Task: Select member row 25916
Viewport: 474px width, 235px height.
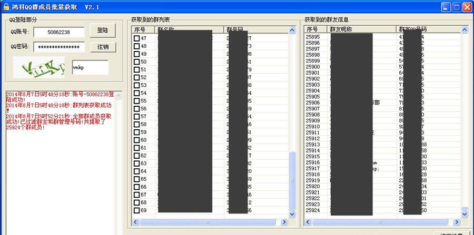Action: (383, 162)
